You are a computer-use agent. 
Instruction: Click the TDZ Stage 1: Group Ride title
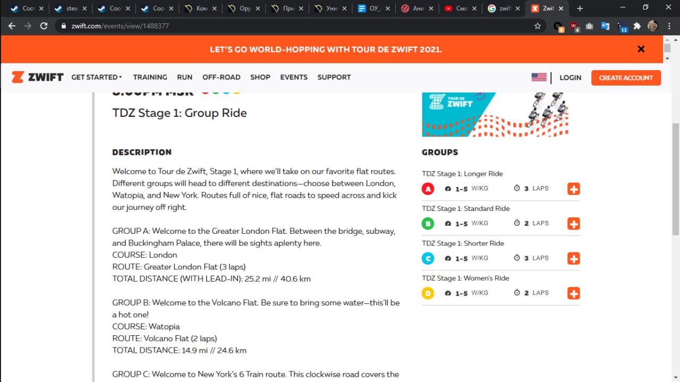(180, 113)
